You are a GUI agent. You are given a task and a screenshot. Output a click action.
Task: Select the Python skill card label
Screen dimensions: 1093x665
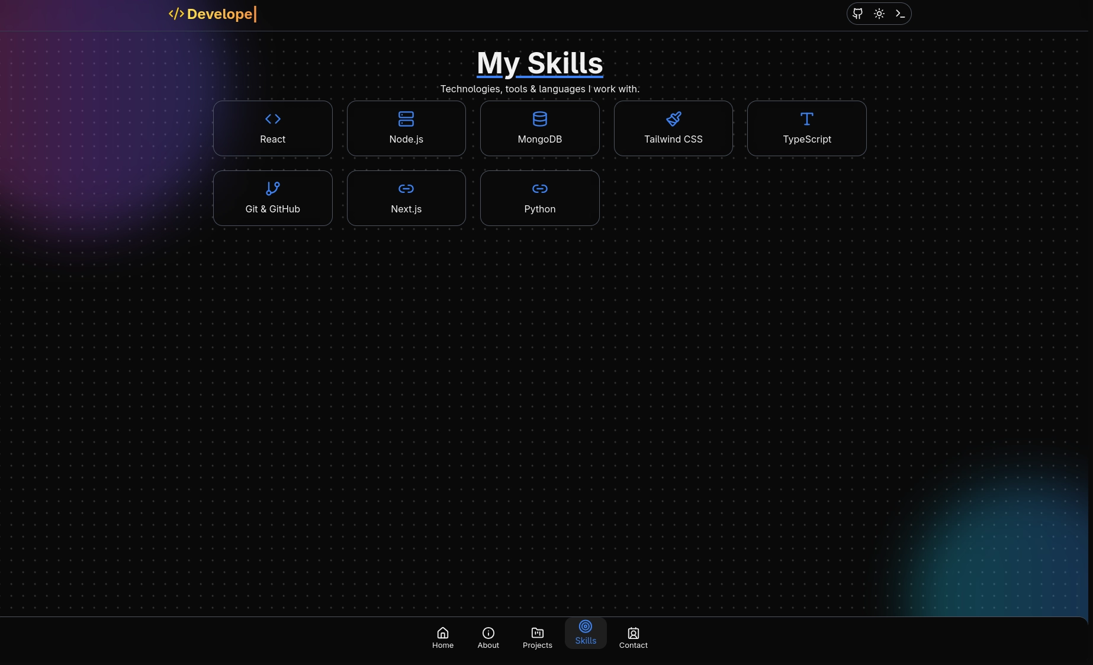coord(540,209)
